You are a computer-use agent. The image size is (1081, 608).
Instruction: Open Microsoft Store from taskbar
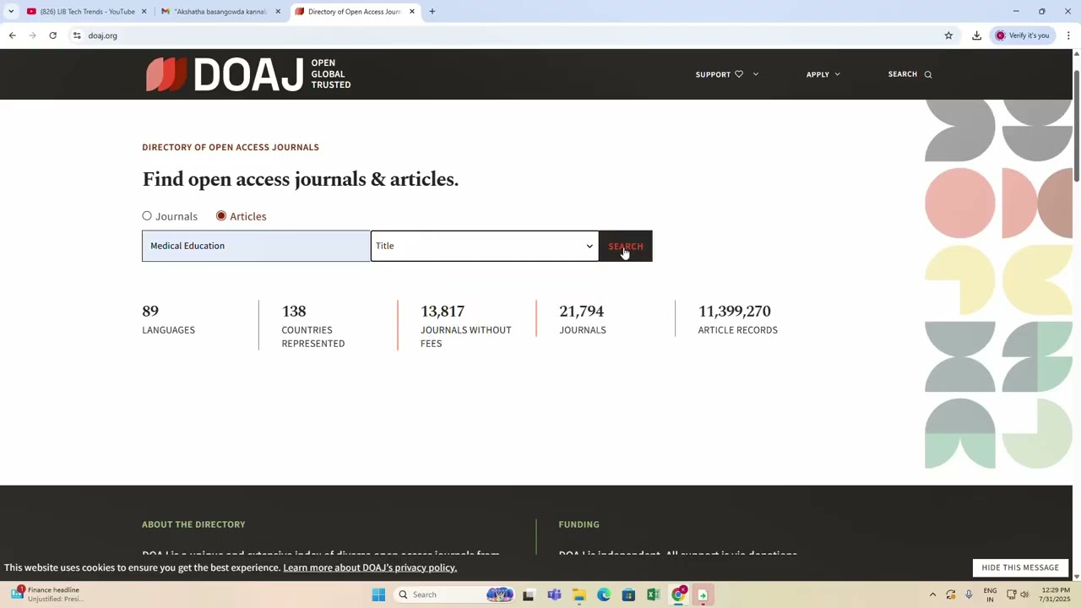click(628, 594)
